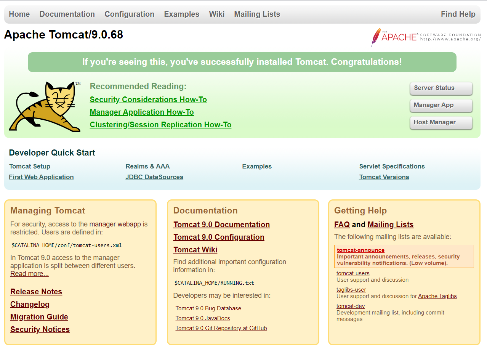Visit Wiki from the top navigation
487x345 pixels.
click(217, 14)
